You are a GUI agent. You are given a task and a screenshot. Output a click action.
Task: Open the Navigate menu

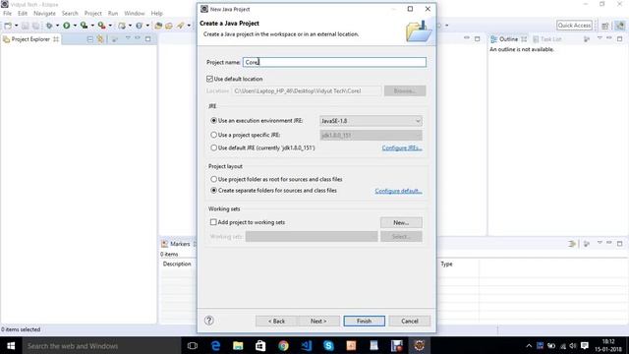(44, 13)
